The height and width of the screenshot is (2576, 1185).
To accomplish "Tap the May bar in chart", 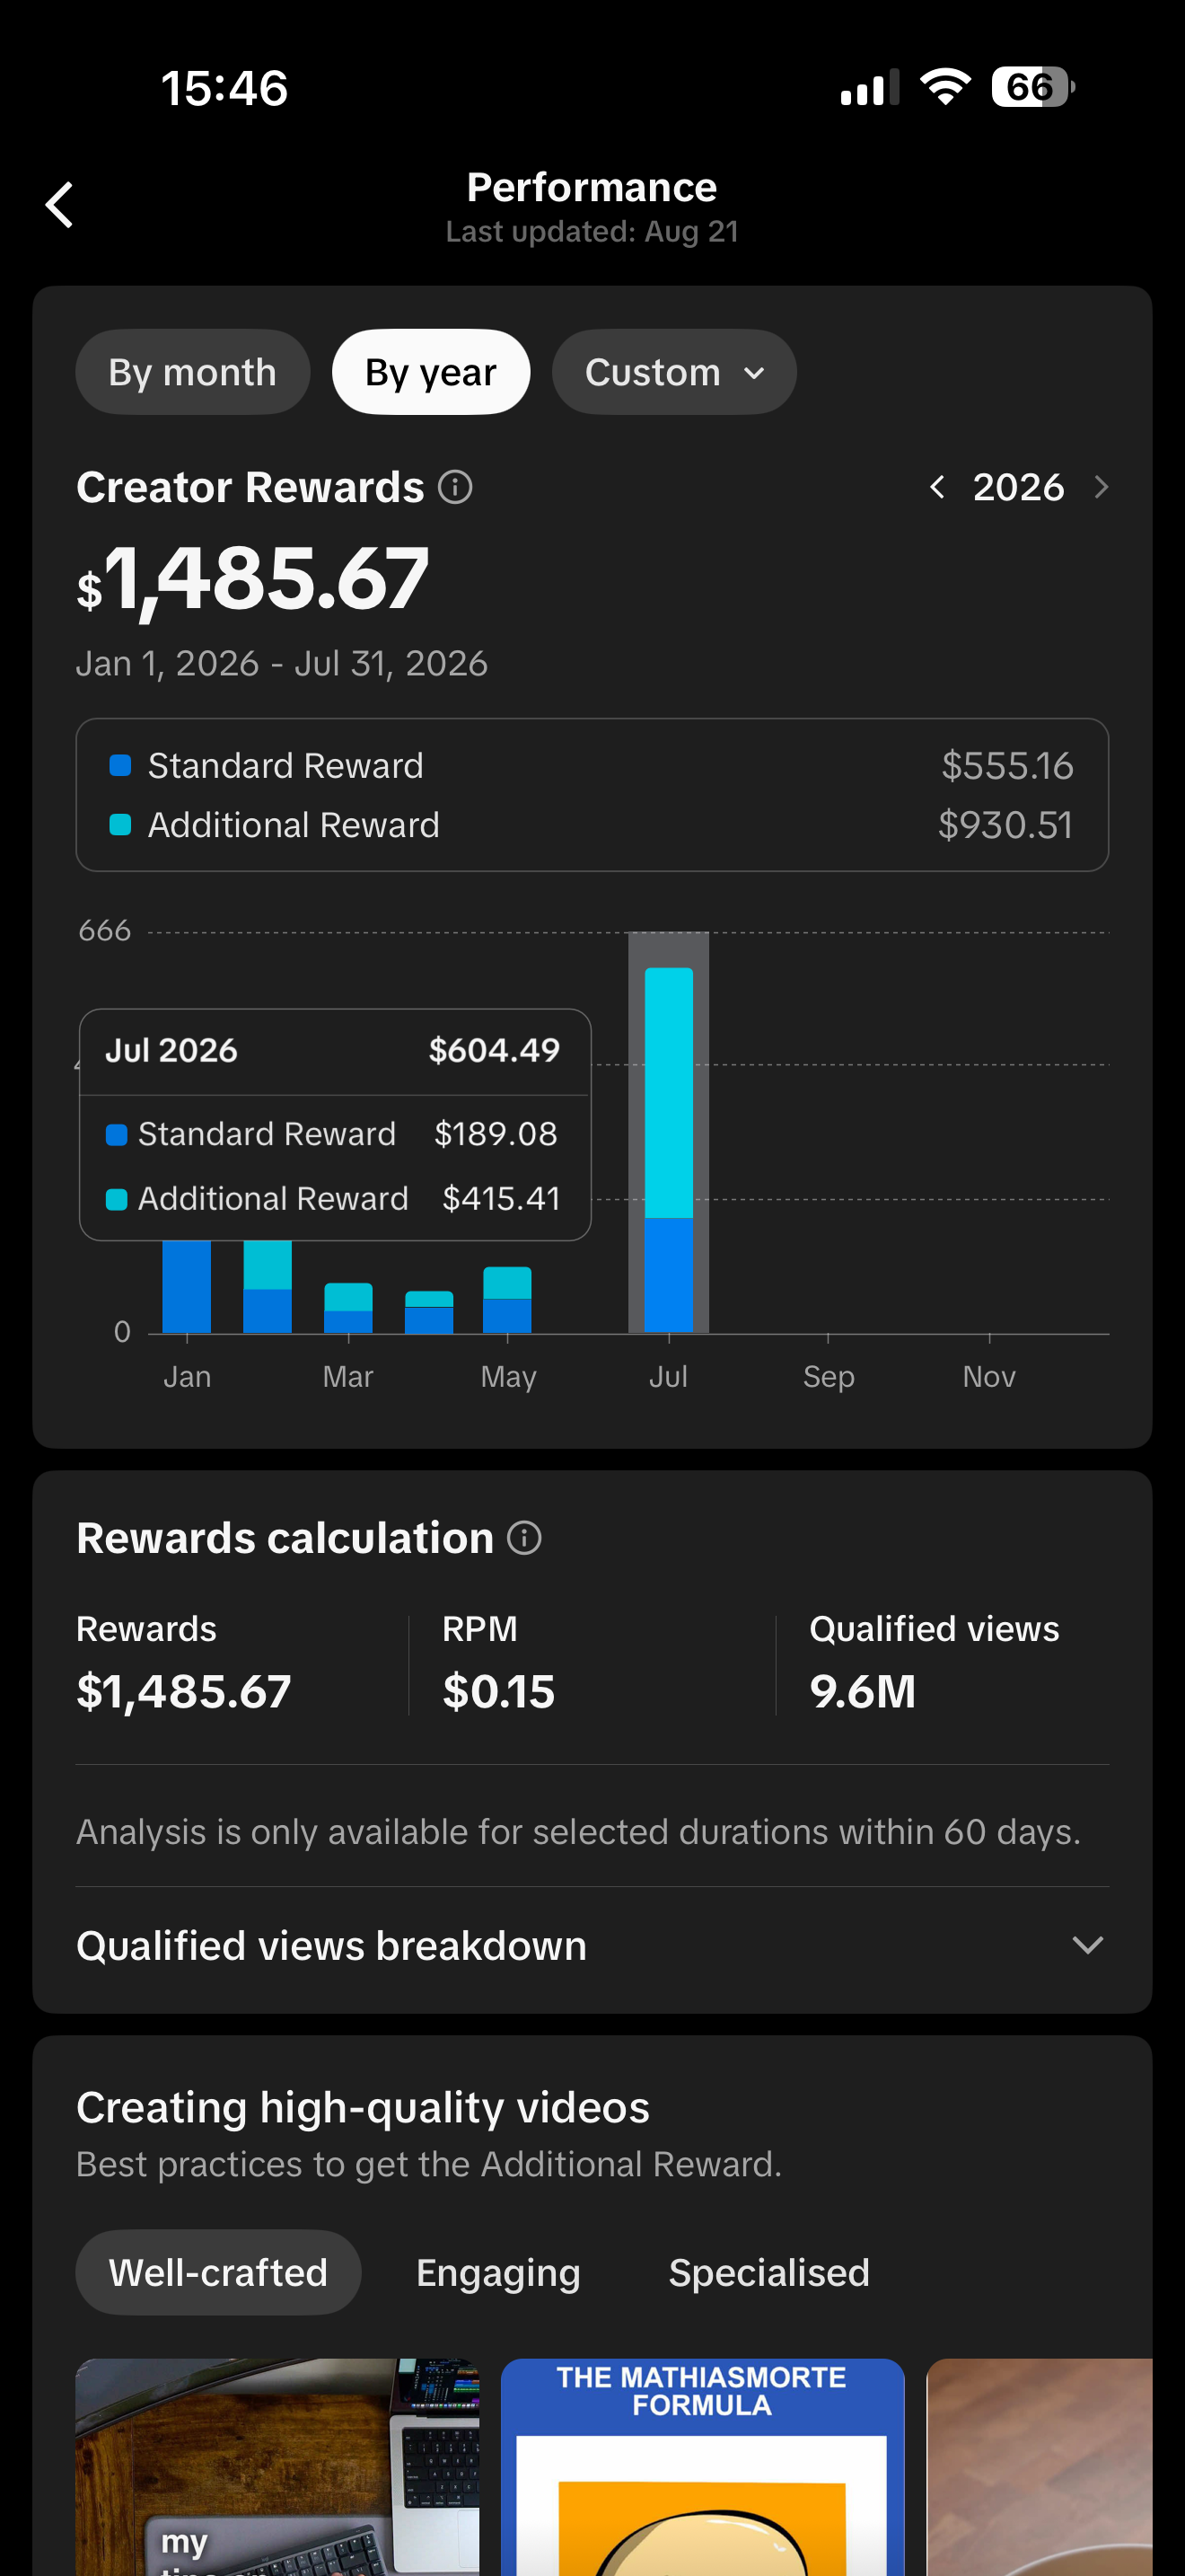I will pos(507,1300).
